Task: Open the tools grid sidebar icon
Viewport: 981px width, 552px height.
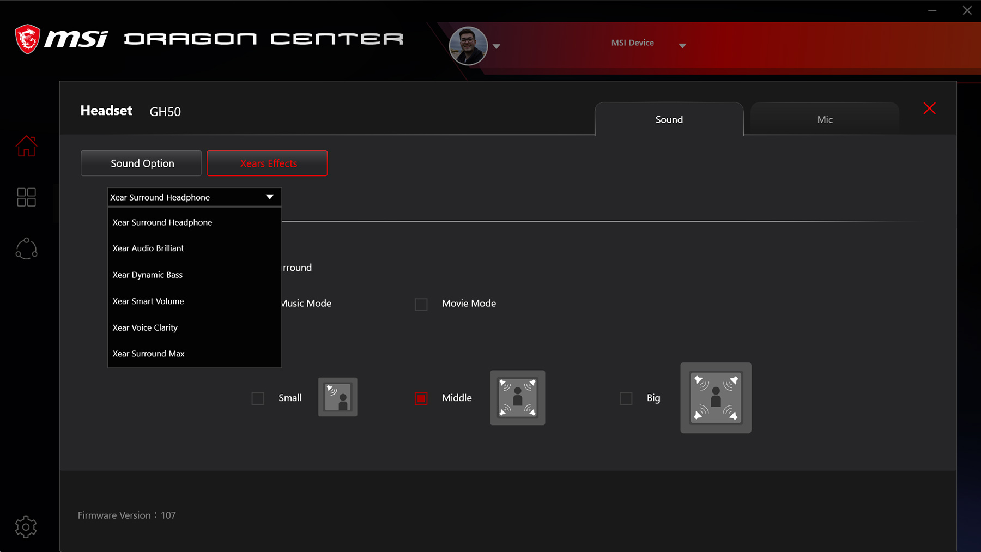Action: [x=26, y=197]
